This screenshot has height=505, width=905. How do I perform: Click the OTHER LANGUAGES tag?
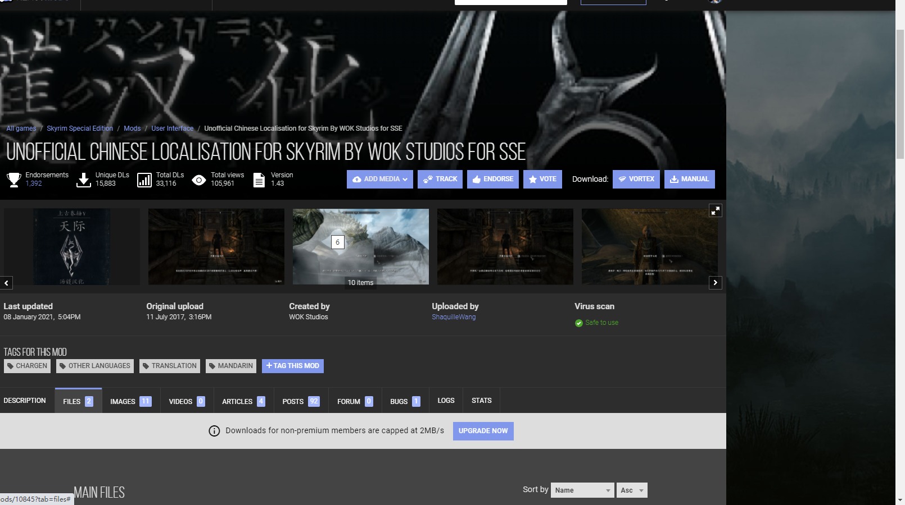[95, 366]
